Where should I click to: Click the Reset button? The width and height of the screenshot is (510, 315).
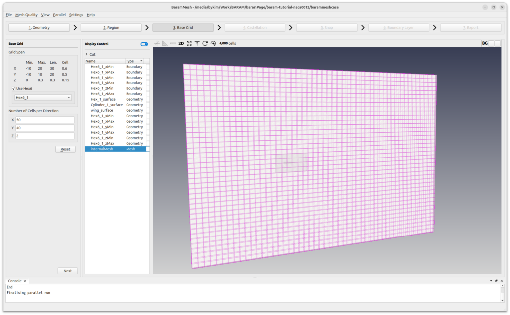[x=65, y=149]
